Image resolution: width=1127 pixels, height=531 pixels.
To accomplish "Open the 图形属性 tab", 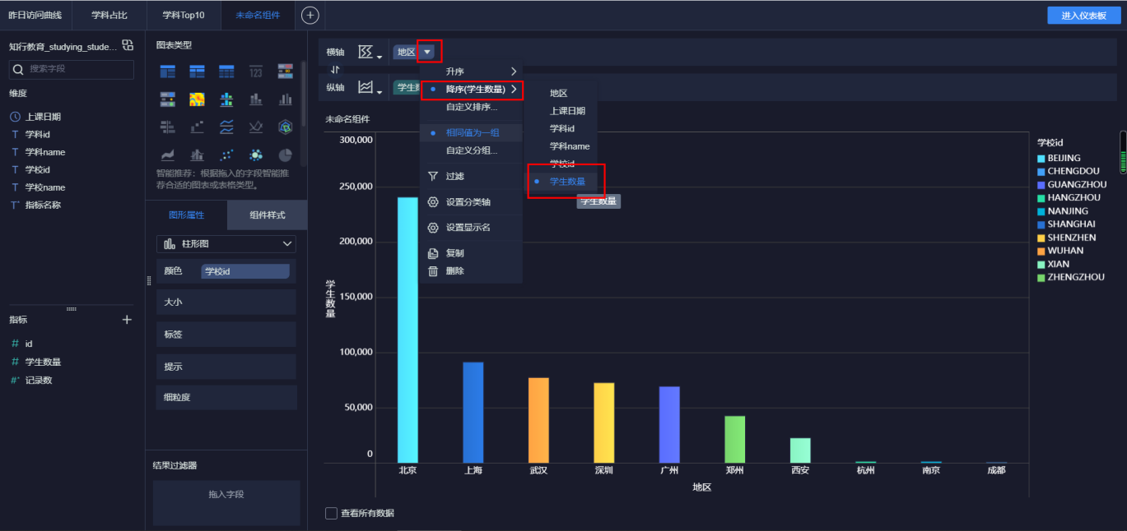I will [x=186, y=215].
